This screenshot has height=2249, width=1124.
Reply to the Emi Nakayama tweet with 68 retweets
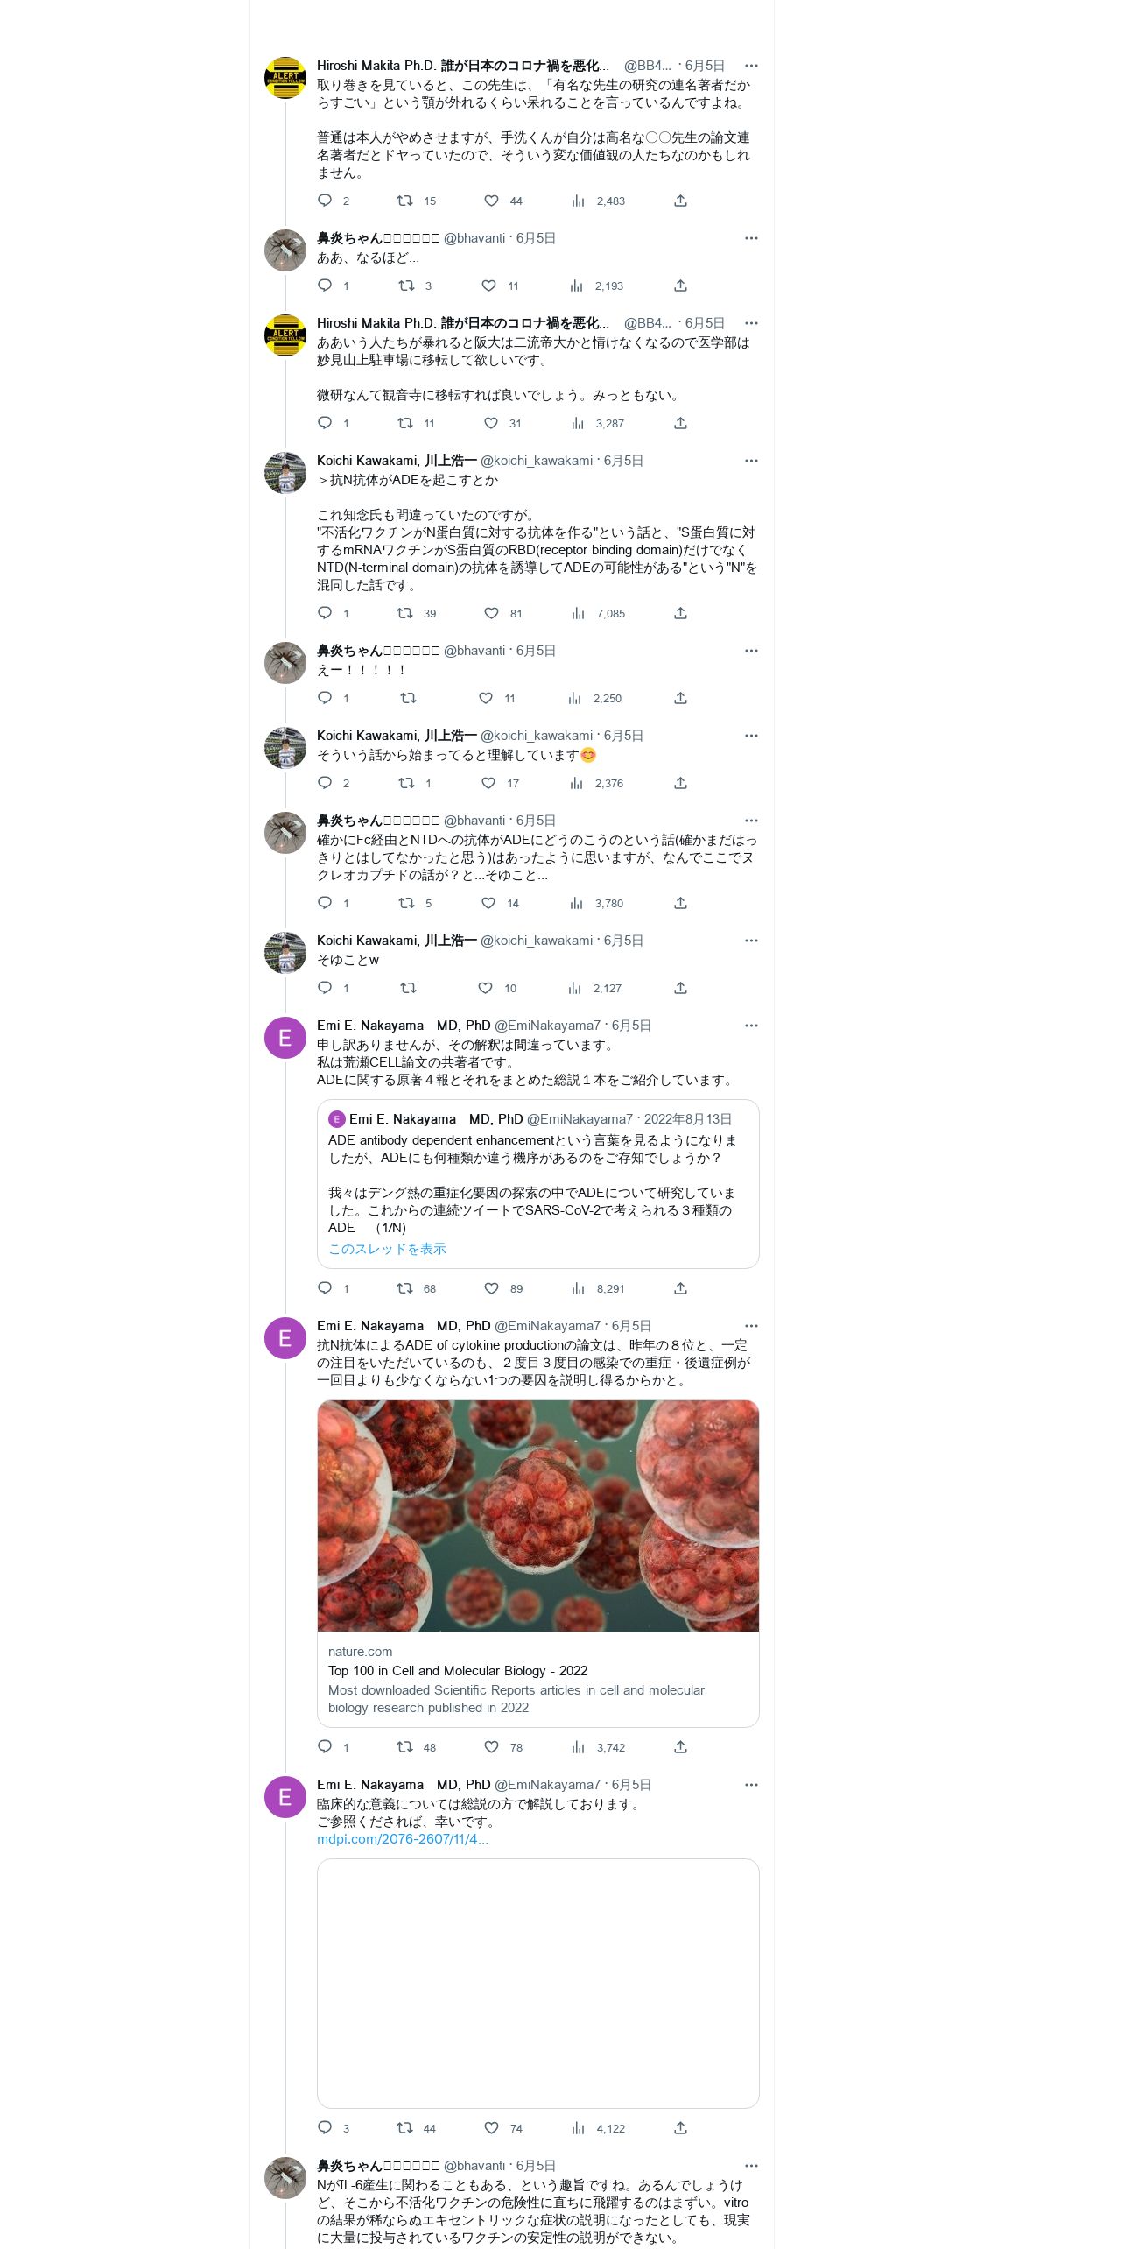pos(325,1288)
